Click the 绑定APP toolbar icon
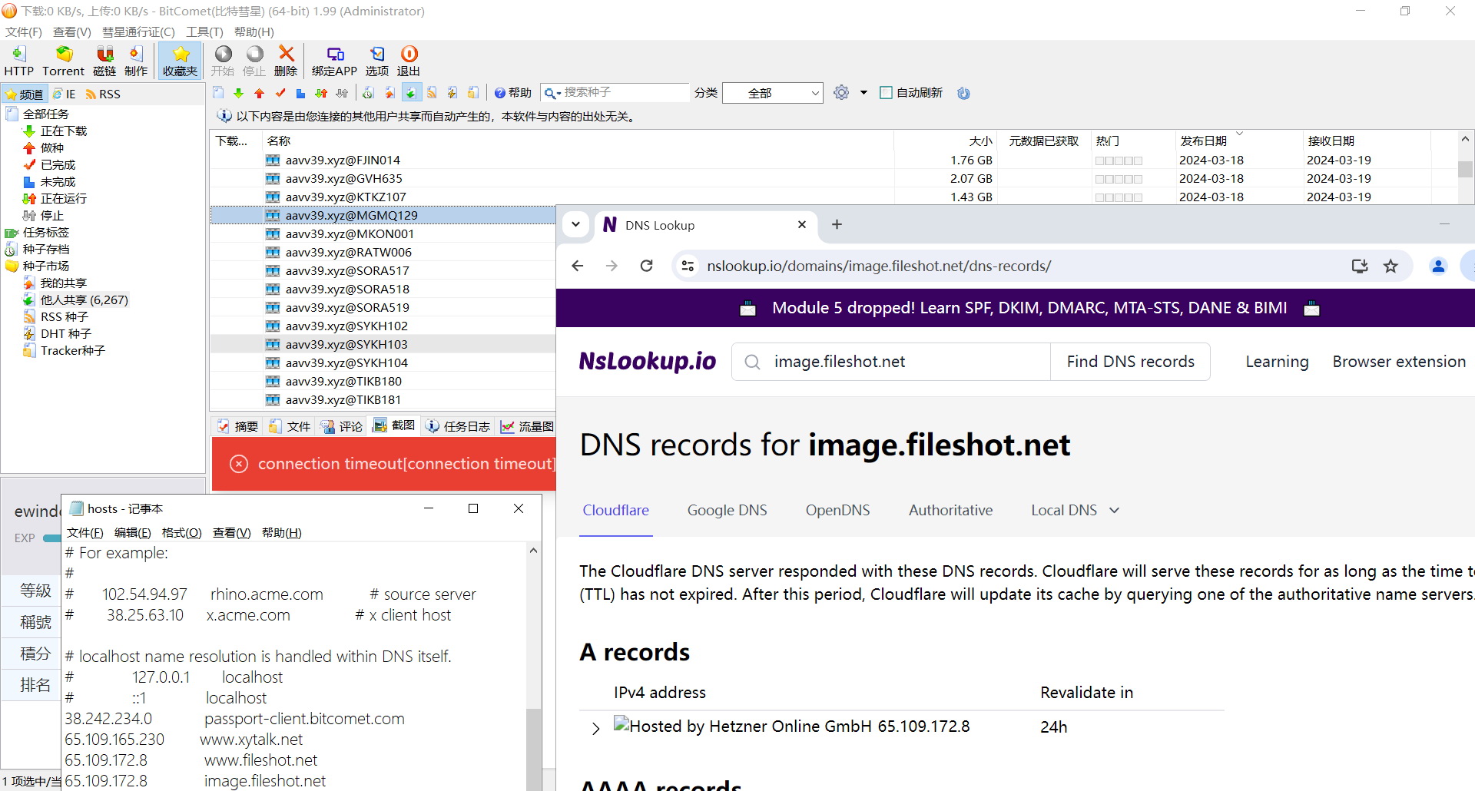 point(334,61)
